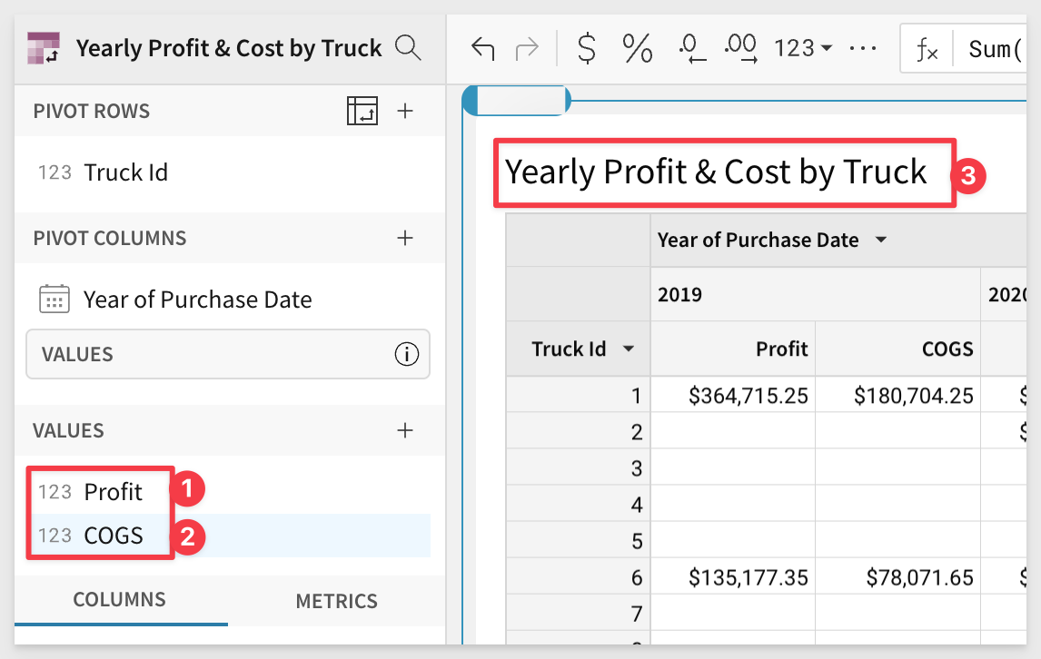Click the formula bar input
Screen dimensions: 1041x659
point(995,49)
